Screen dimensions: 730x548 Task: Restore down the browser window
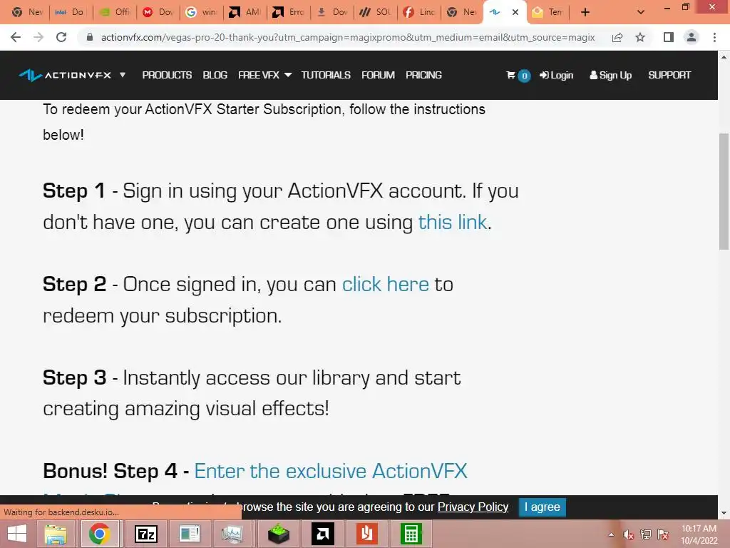coord(685,7)
